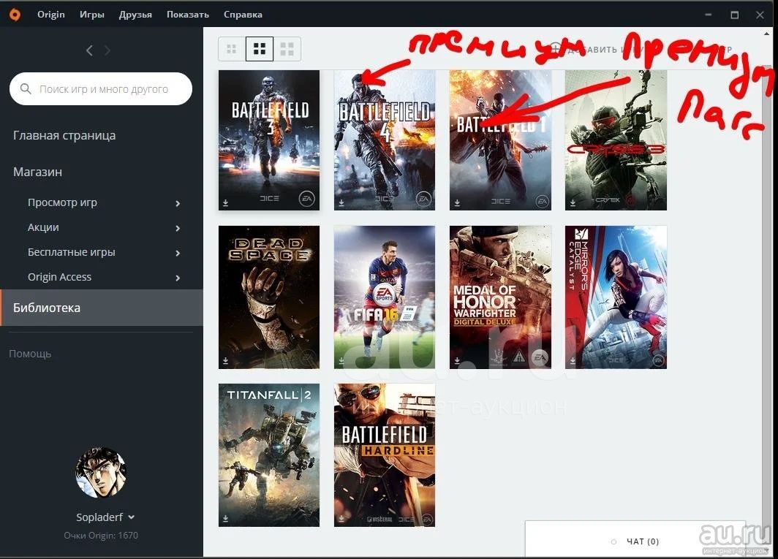This screenshot has width=778, height=559.
Task: Select the Medal of Honor Warfighter cover
Action: coord(500,297)
